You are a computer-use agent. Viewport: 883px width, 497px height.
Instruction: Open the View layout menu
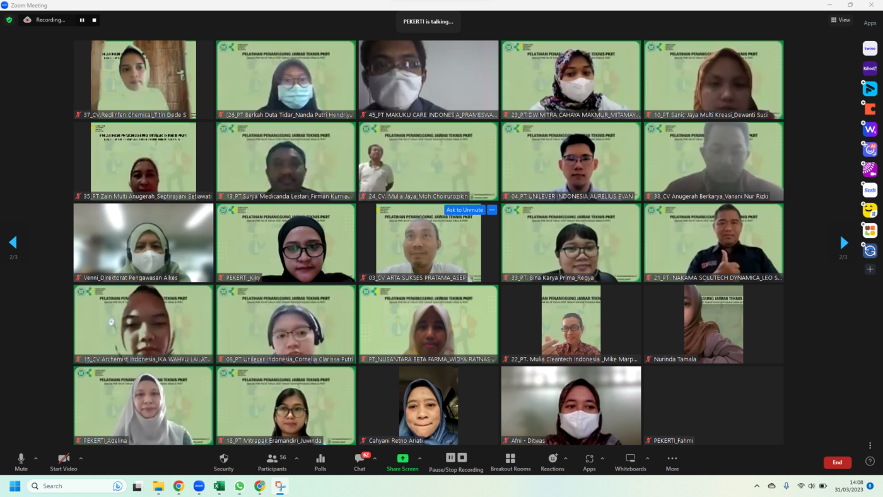coord(840,20)
